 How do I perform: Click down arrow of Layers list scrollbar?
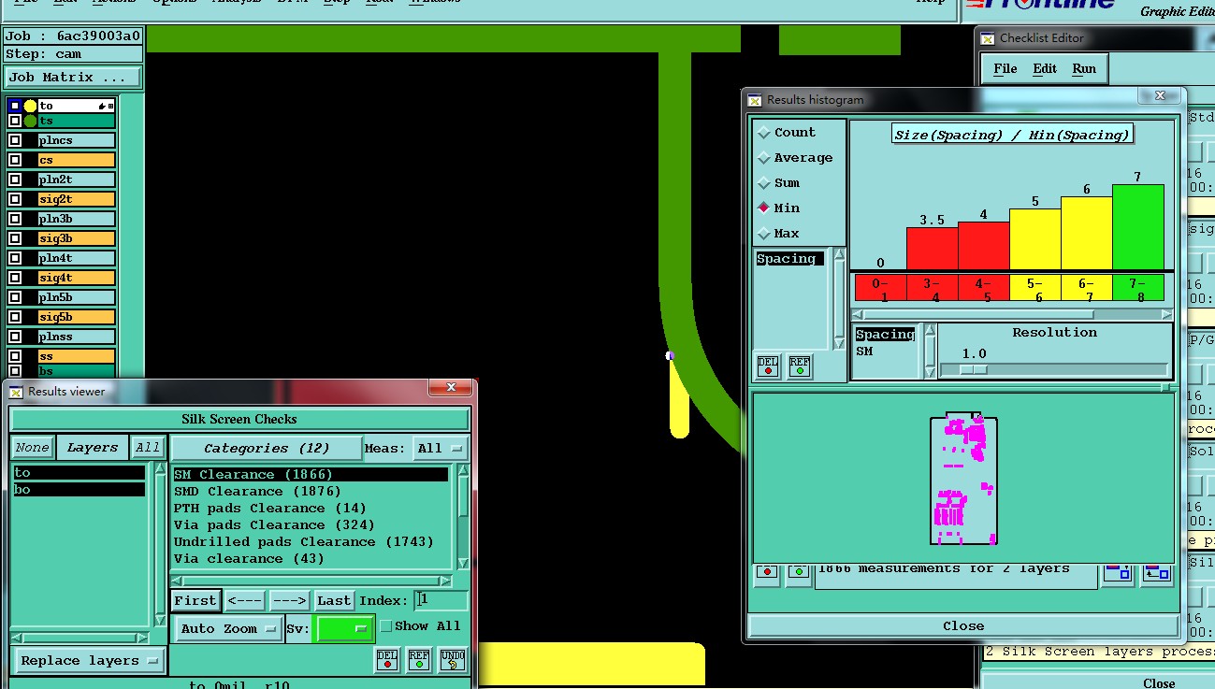[159, 620]
